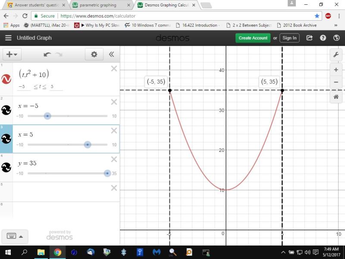Click the Create Account button
Image resolution: width=345 pixels, height=259 pixels.
(x=253, y=38)
